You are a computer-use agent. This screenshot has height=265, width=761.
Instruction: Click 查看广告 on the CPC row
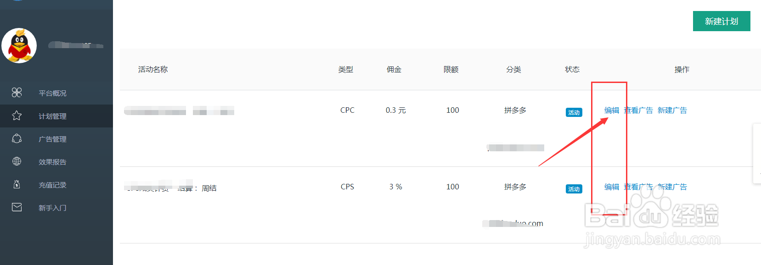(x=639, y=110)
